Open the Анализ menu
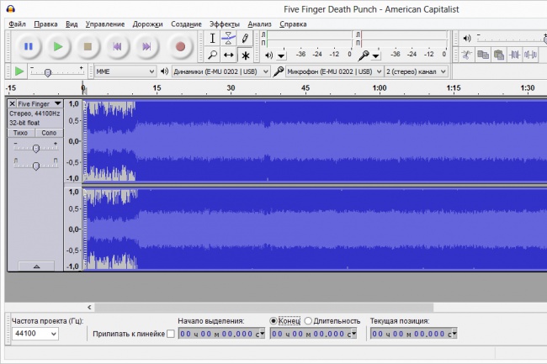Image resolution: width=547 pixels, height=364 pixels. (259, 24)
